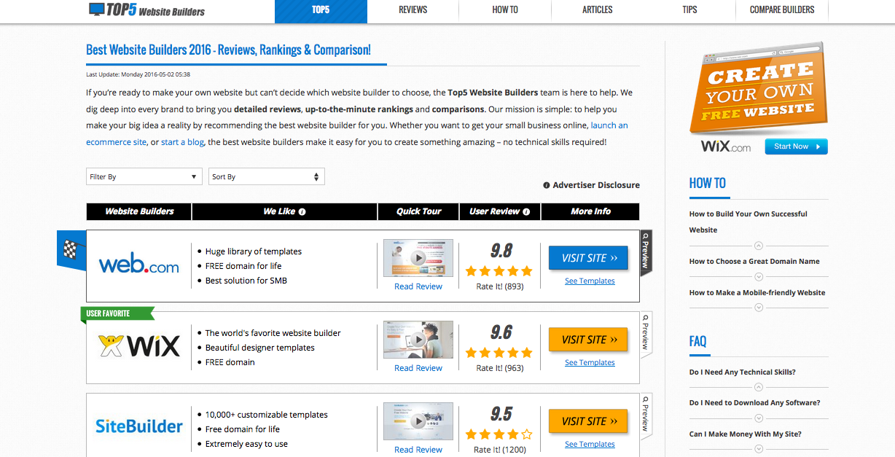The image size is (895, 457).
Task: Click the SiteBuilder logo
Action: [139, 426]
